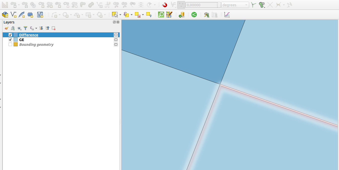This screenshot has width=339, height=170.
Task: Open dropdown arrow beside Select Features tool
Action: 120,15
